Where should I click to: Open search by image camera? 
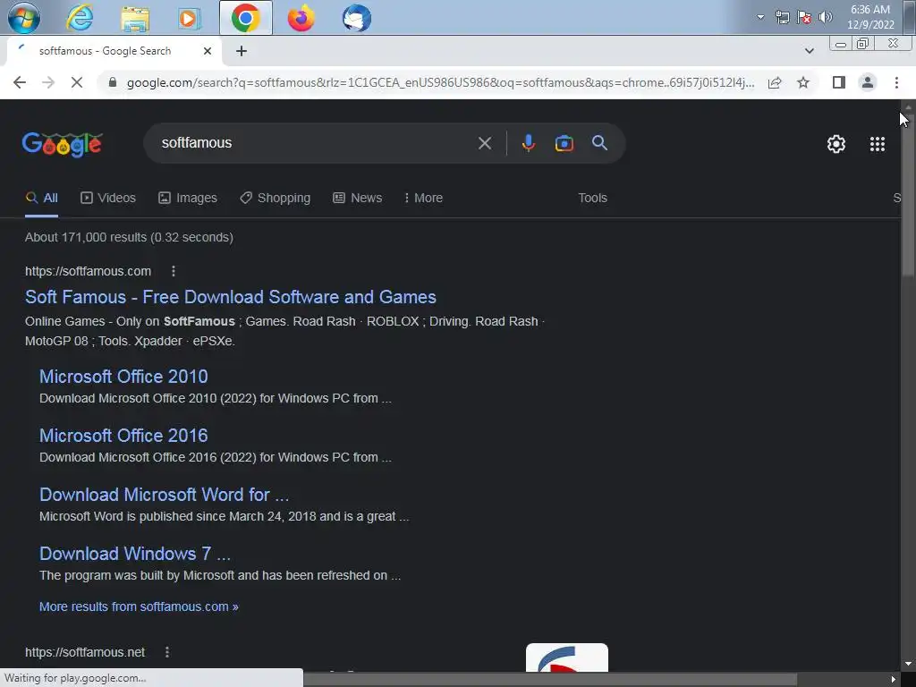tap(564, 143)
